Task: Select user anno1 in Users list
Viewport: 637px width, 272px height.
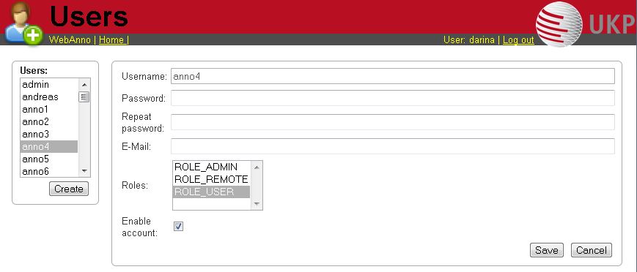Action: 49,110
